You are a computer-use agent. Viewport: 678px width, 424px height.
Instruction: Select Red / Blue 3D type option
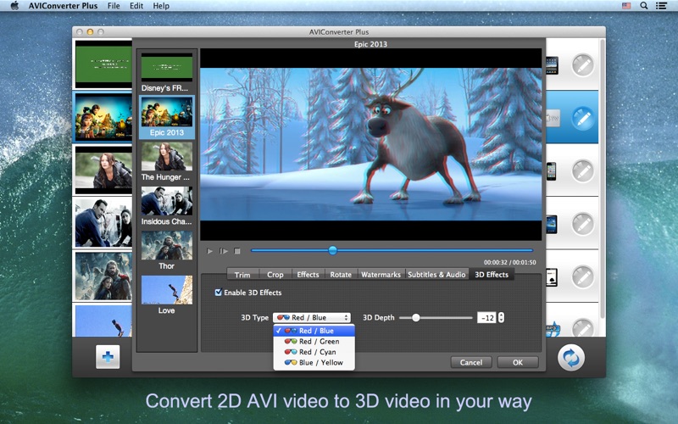coord(314,331)
